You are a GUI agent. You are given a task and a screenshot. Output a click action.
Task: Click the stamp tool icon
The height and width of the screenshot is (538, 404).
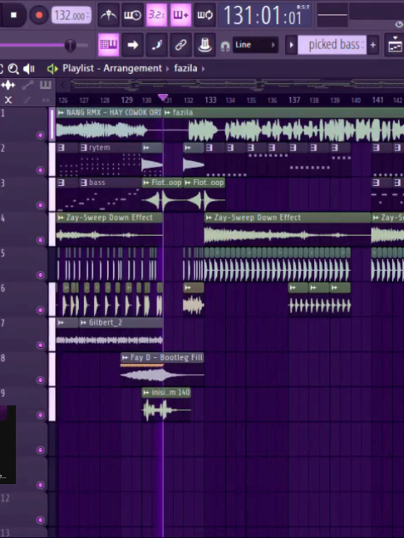point(204,45)
